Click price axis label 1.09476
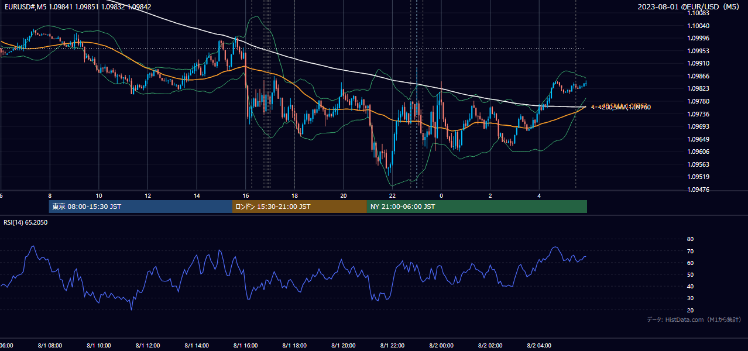Viewport: 748px width, 351px height. 698,190
